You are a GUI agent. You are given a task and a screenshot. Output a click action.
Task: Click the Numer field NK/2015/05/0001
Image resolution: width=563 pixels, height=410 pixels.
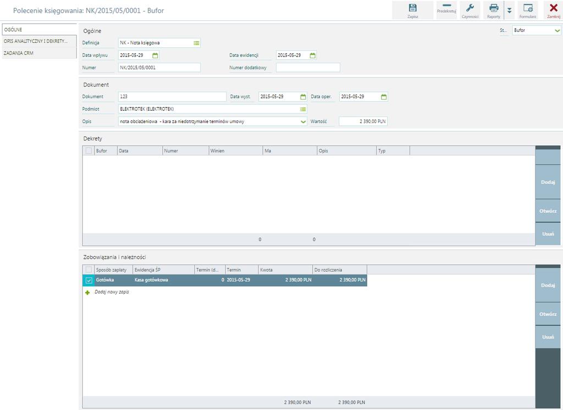point(159,68)
